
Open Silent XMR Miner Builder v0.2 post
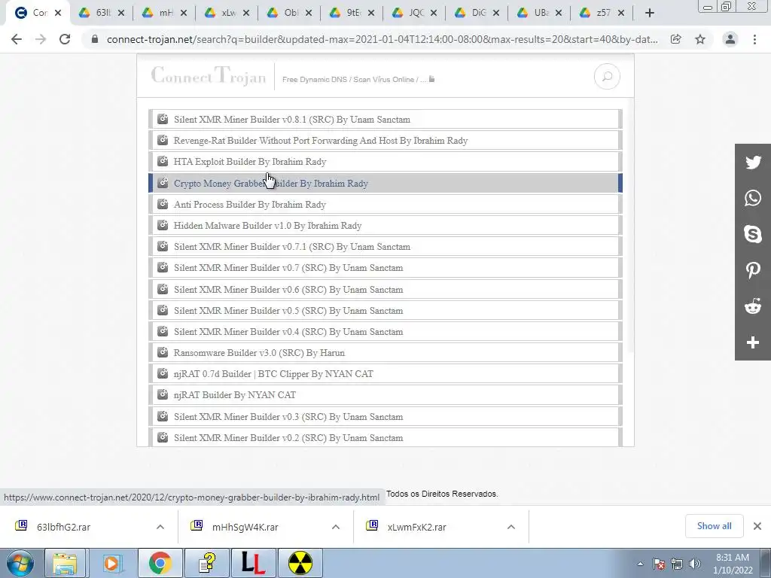pyautogui.click(x=385, y=437)
